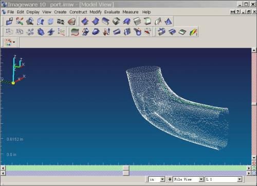Image resolution: width=257 pixels, height=186 pixels.
Task: Click the blue channel-shaped surface icon
Action: 106,22
